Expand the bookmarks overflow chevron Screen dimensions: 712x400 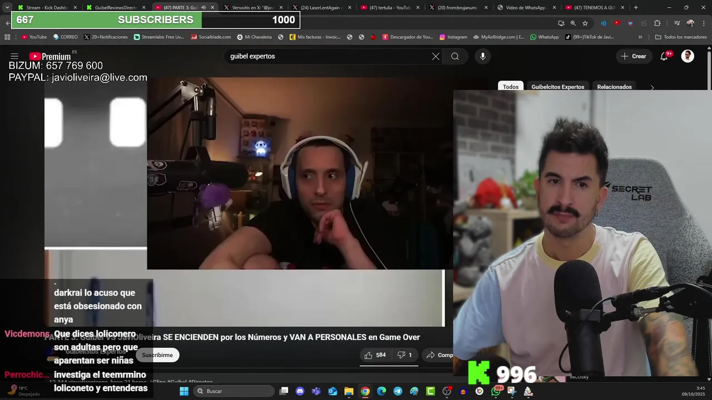[x=640, y=37]
